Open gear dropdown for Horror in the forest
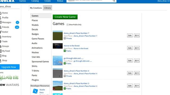Image resolution: width=170 pixels, height=95 pixels. (x=137, y=48)
